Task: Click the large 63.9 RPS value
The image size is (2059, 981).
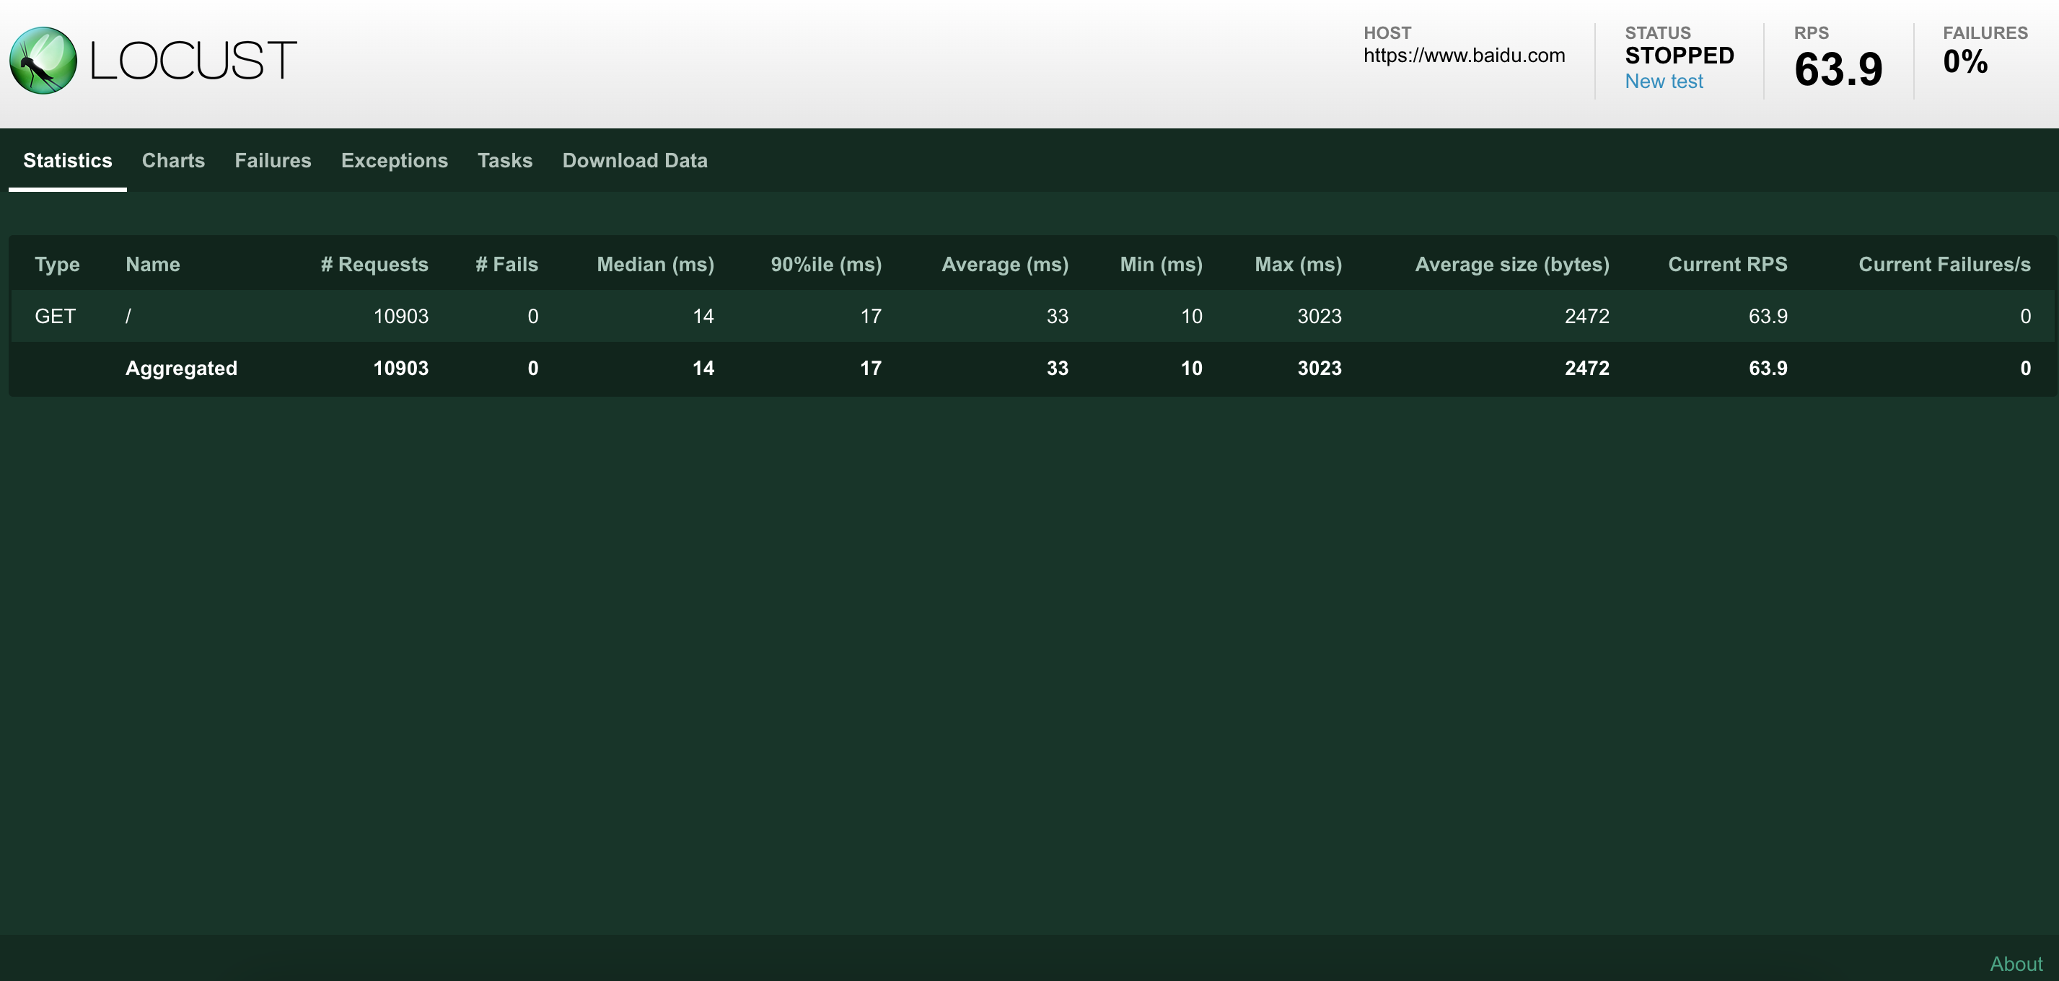Action: 1838,69
